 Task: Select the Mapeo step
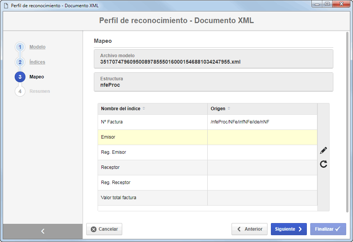37,77
